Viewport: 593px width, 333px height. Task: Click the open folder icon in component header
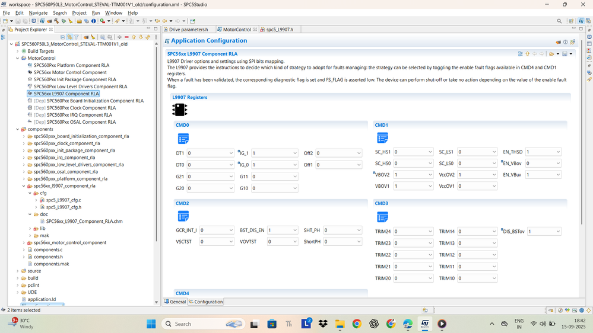click(552, 54)
